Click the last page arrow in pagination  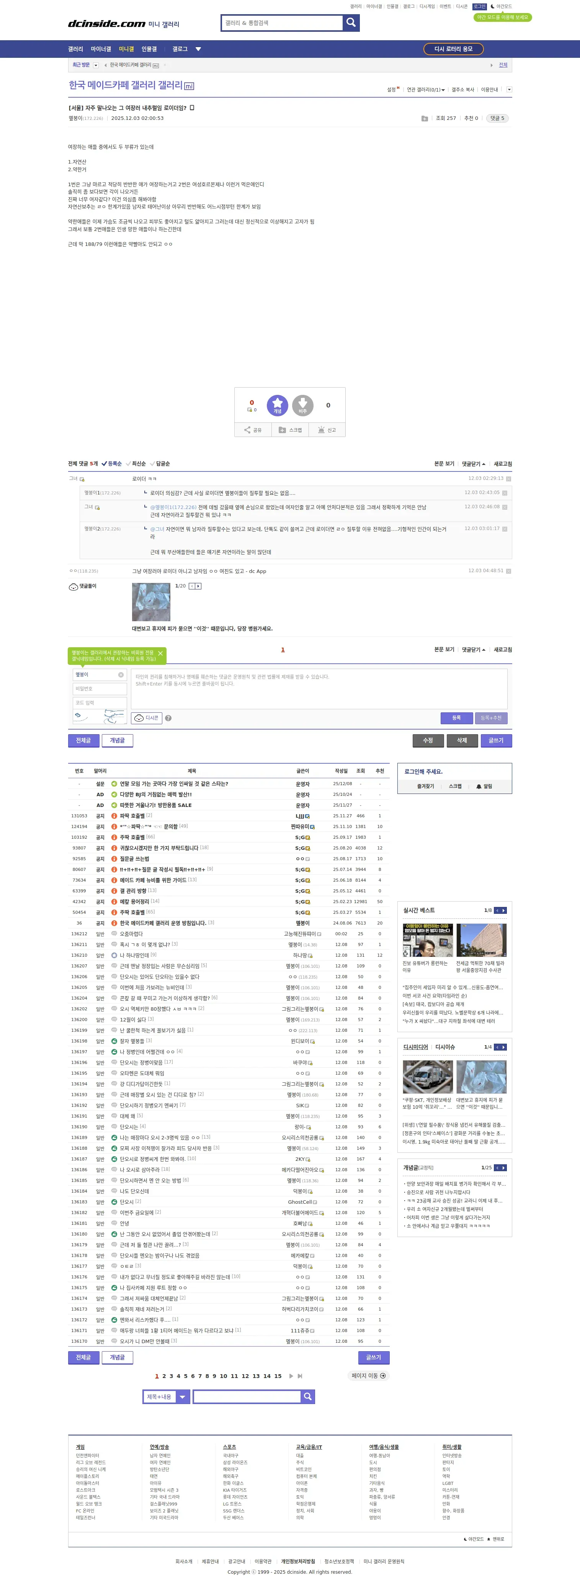point(300,1376)
